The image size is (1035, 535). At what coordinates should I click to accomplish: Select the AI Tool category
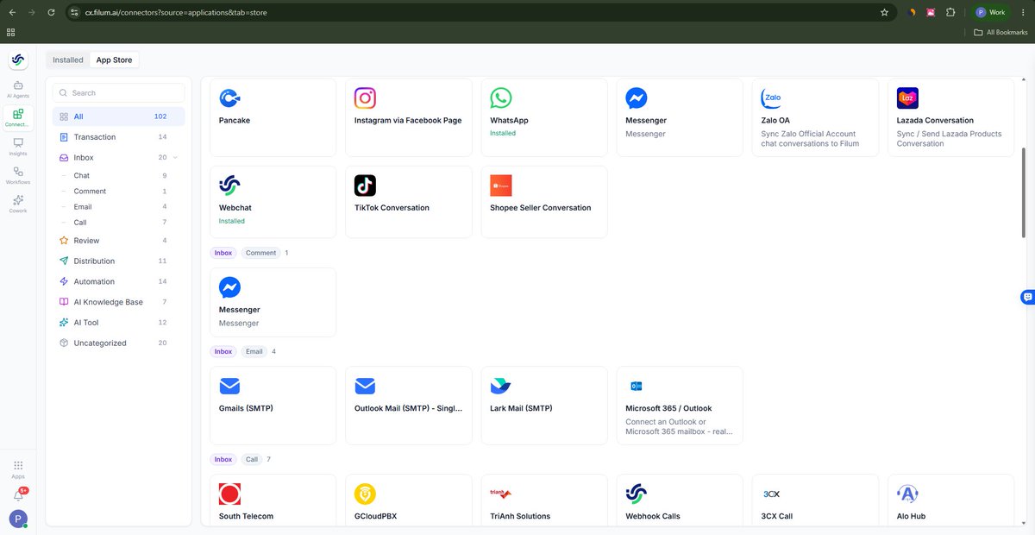tap(118, 323)
